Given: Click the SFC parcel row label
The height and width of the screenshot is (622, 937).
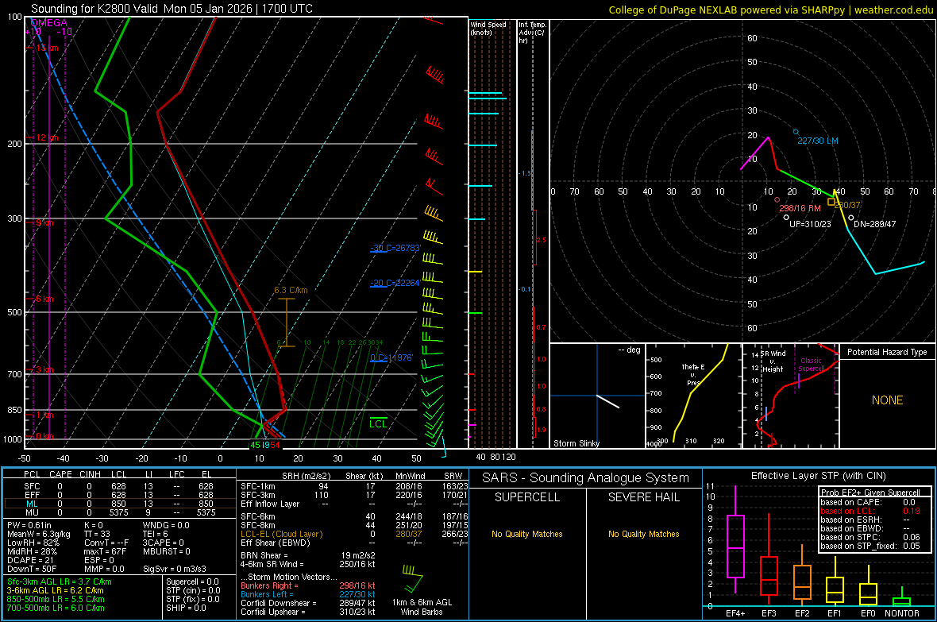Looking at the screenshot, I should coord(32,486).
